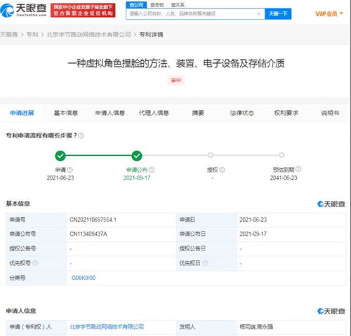Viewport: 351px width, 336px height.
Task: Open the G06K9/00 classification link
Action: pos(84,278)
